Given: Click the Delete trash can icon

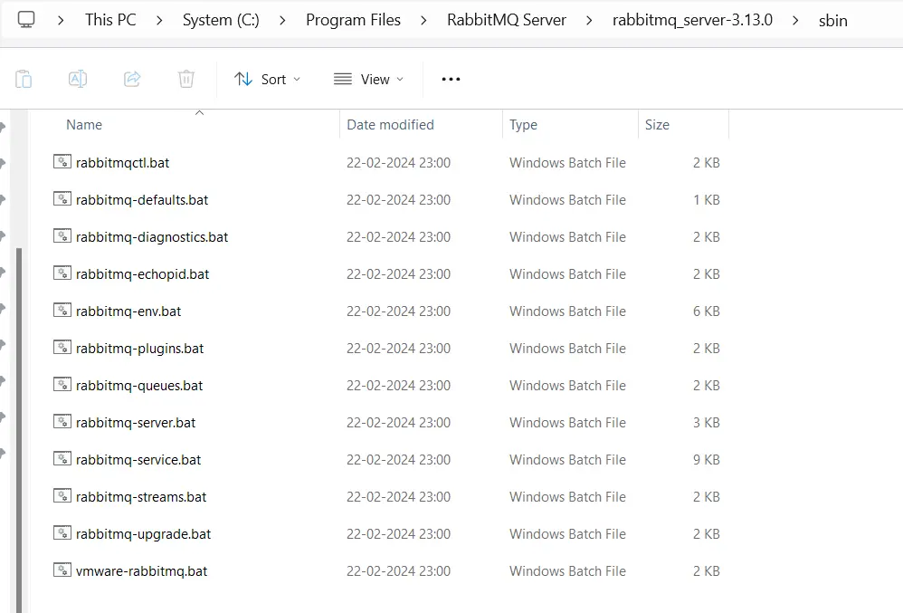Looking at the screenshot, I should point(186,79).
